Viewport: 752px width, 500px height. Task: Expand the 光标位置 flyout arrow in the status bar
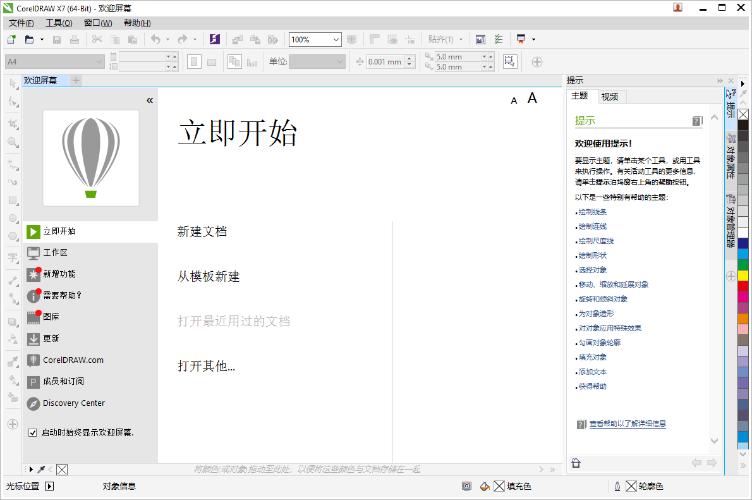point(49,487)
